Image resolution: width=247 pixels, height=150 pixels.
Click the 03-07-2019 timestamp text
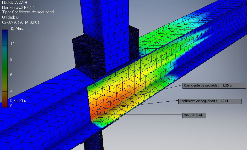click(21, 22)
